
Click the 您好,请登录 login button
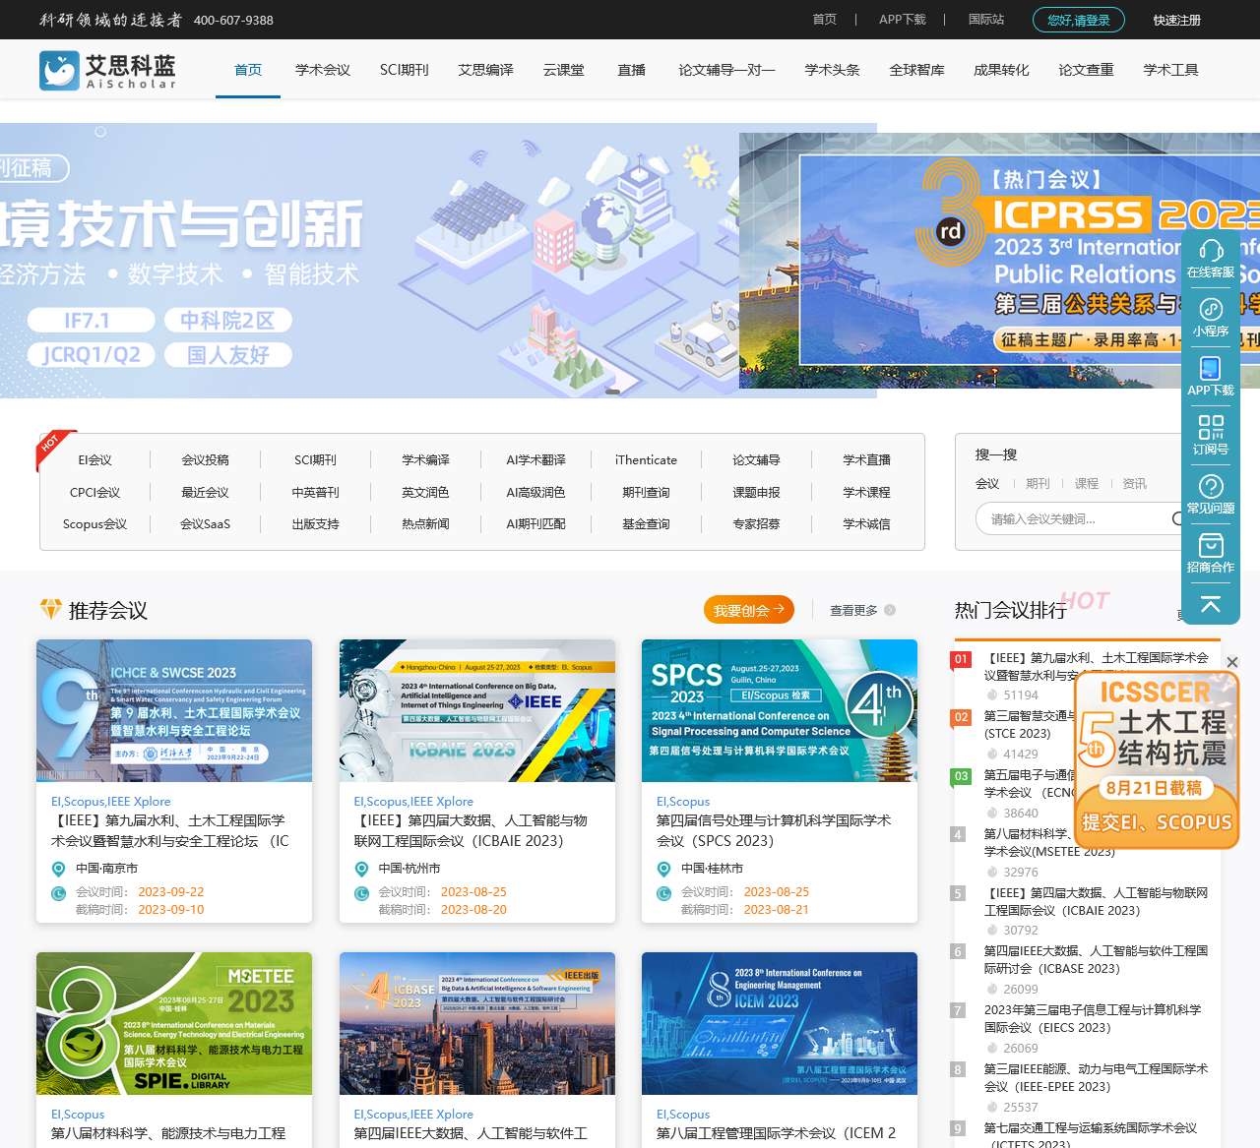click(x=1079, y=20)
